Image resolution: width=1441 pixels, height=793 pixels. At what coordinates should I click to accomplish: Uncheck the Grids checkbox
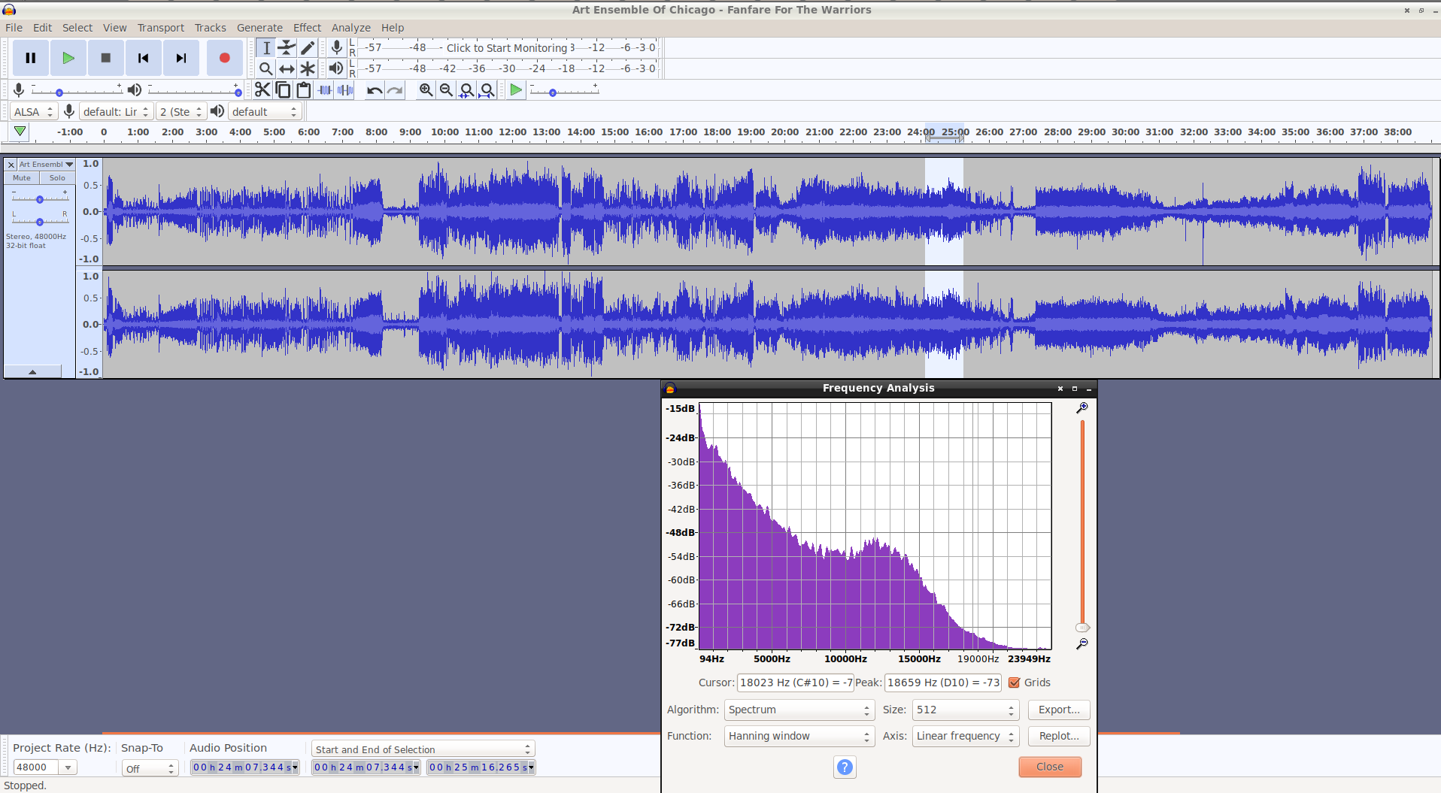(1014, 683)
